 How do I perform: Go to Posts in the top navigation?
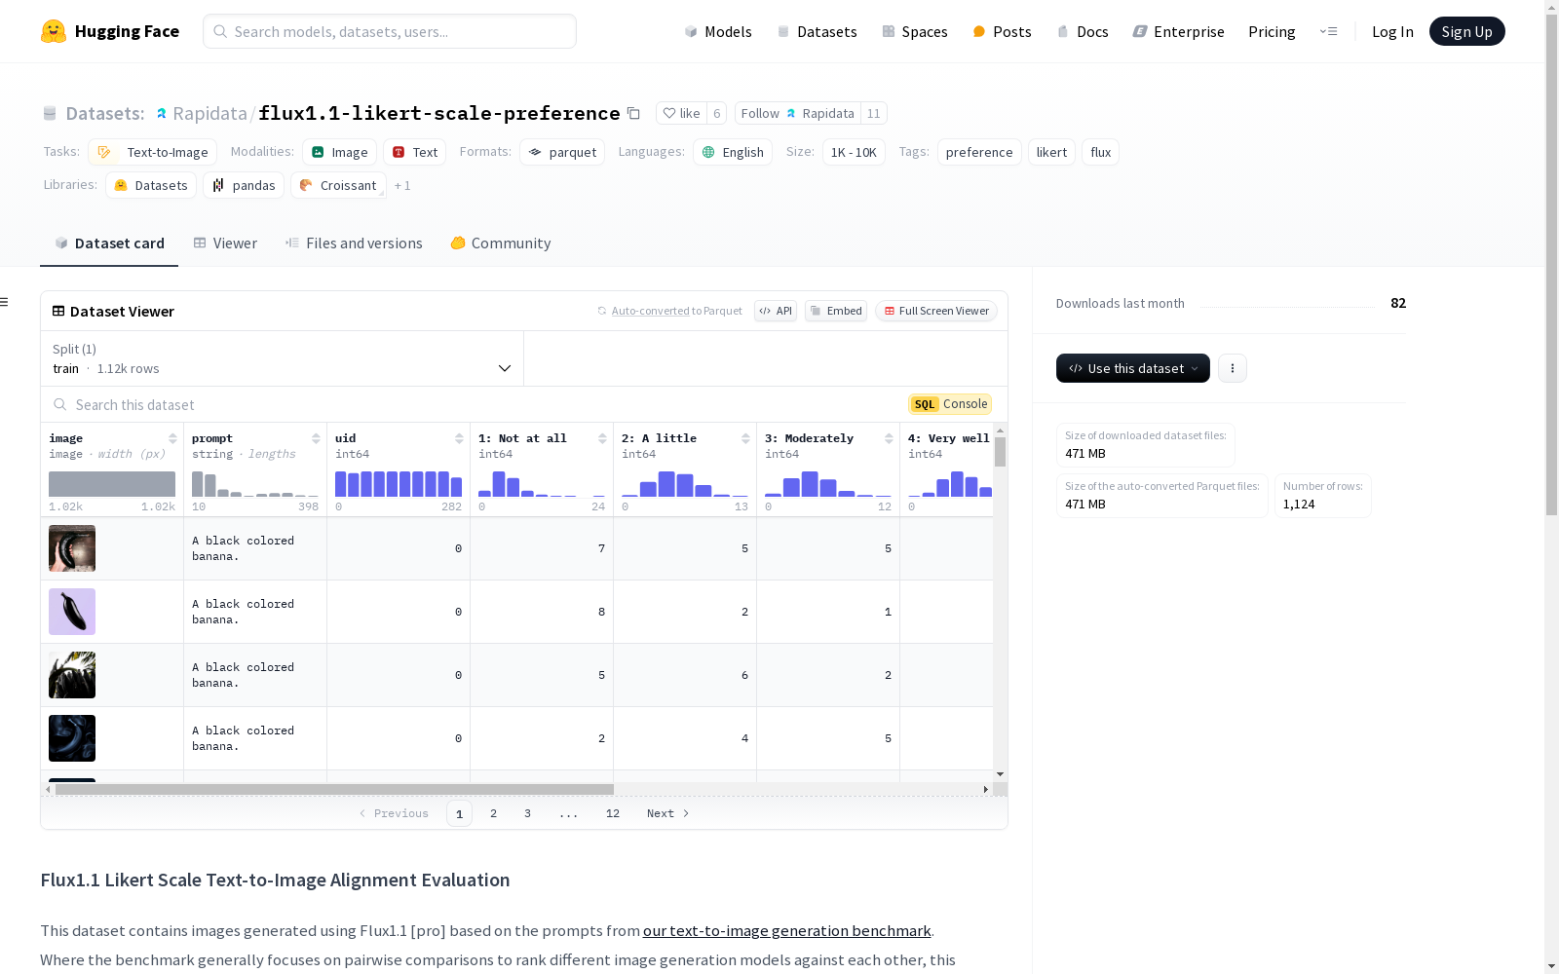point(1002,31)
